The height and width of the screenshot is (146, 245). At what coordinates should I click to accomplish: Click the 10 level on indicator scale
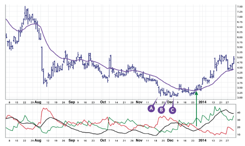[239, 135]
